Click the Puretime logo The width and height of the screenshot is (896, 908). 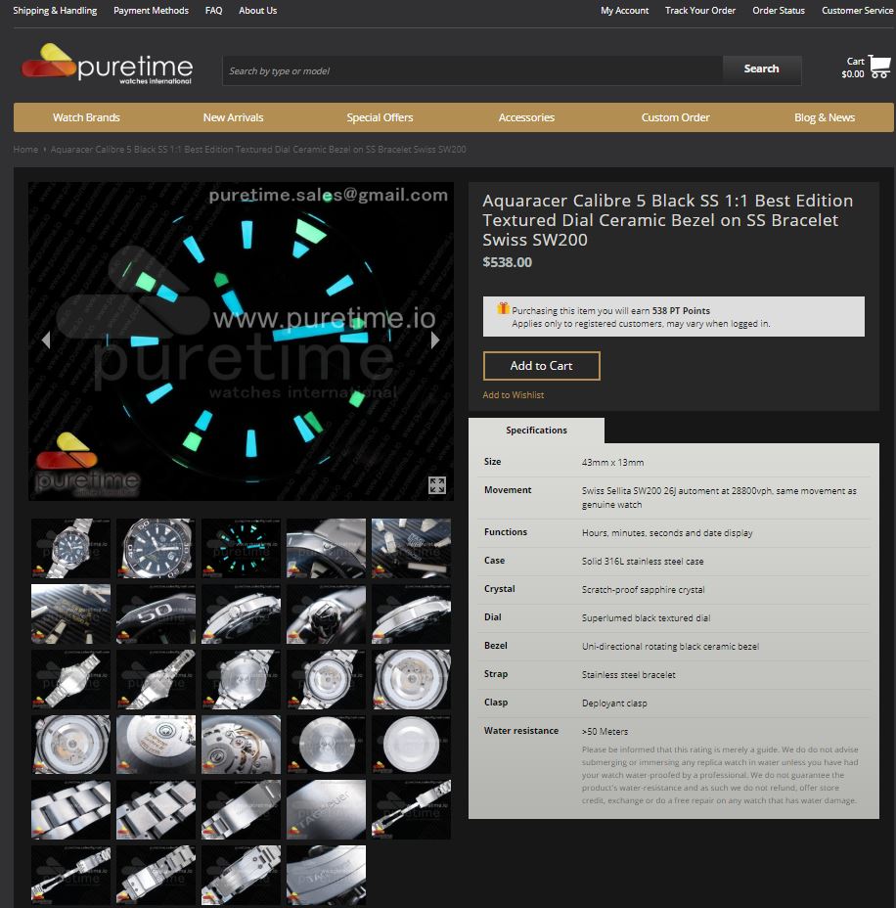point(108,66)
